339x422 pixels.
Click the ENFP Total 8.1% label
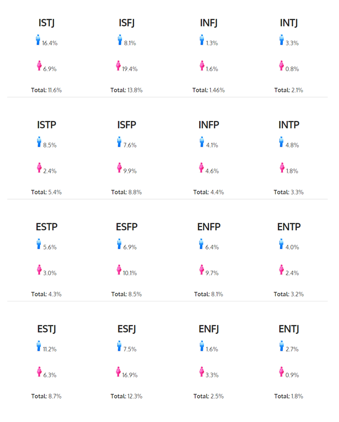click(x=209, y=294)
